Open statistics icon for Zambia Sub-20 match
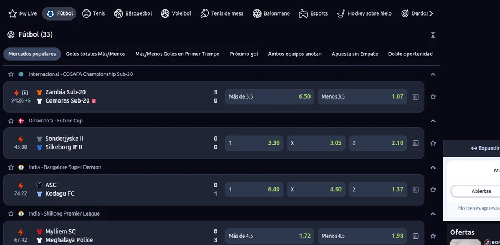The image size is (500, 245). click(416, 97)
